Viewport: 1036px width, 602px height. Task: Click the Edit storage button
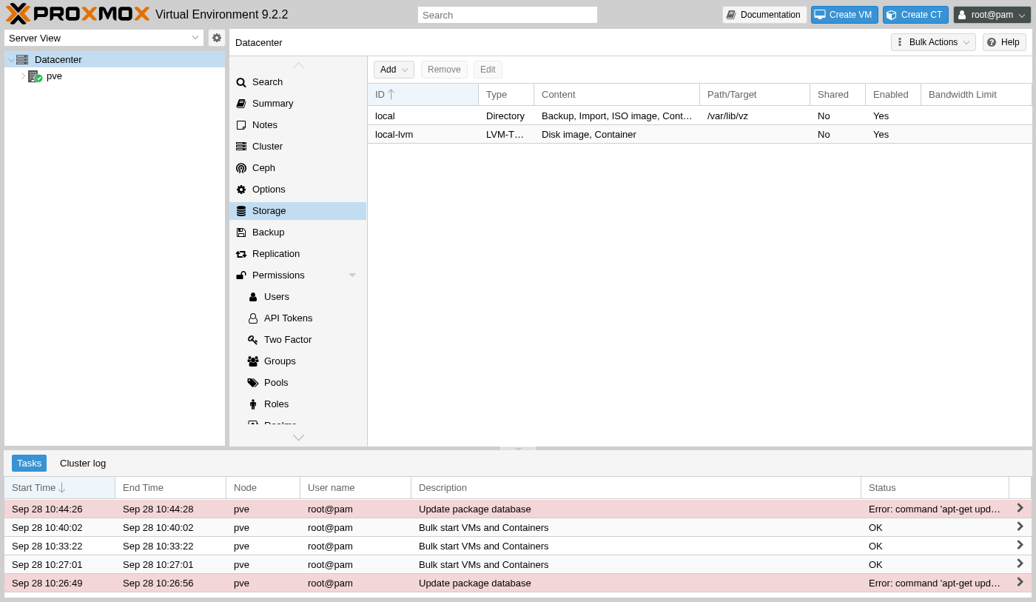(488, 70)
